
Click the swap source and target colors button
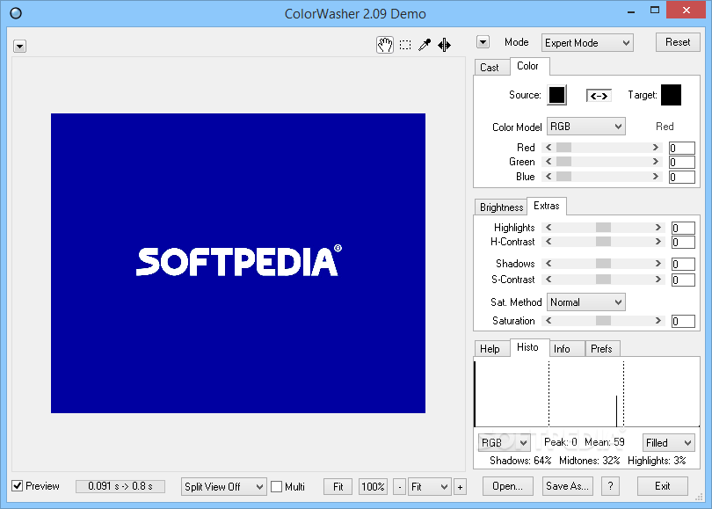pos(599,96)
